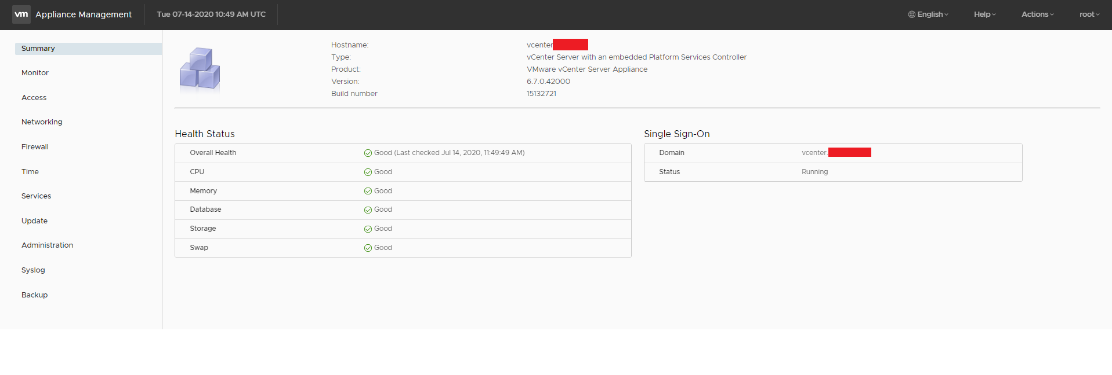Click the green check icon for Overall Health
Viewport: 1112px width, 375px height.
click(368, 153)
